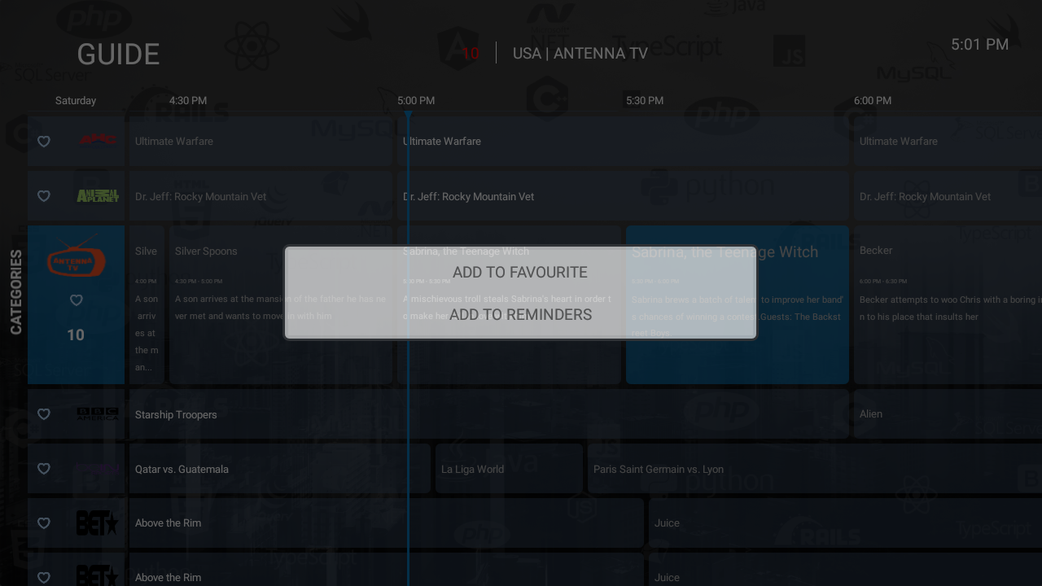Select the Silver Spoons 4:30 PM program
This screenshot has height=586, width=1042.
pos(281,304)
